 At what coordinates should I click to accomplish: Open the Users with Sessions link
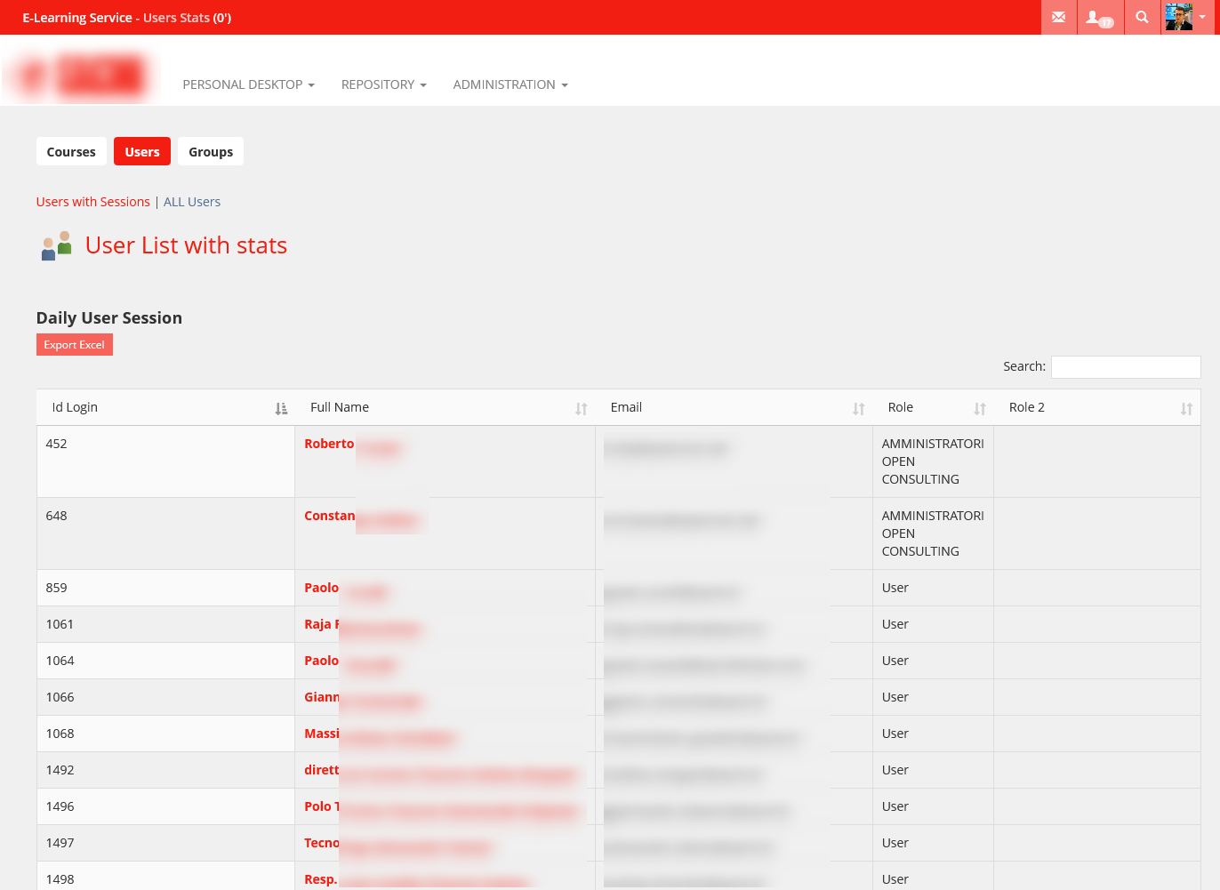click(x=93, y=202)
